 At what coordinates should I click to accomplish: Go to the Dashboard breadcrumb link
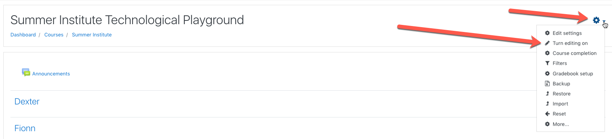(x=23, y=35)
